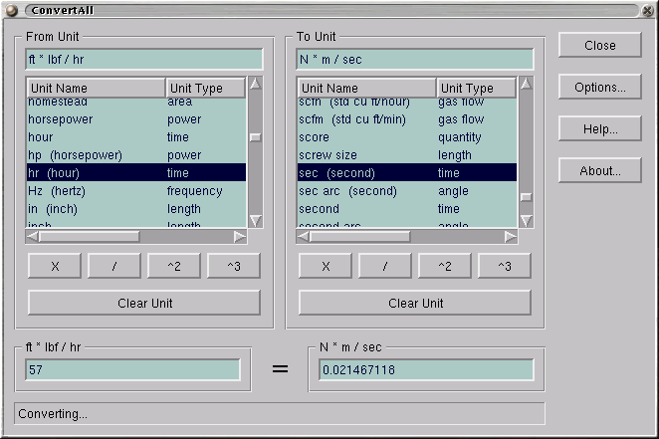Click To list vertical scrollbar thumb
Screen dimensions: 659x439
(526, 197)
